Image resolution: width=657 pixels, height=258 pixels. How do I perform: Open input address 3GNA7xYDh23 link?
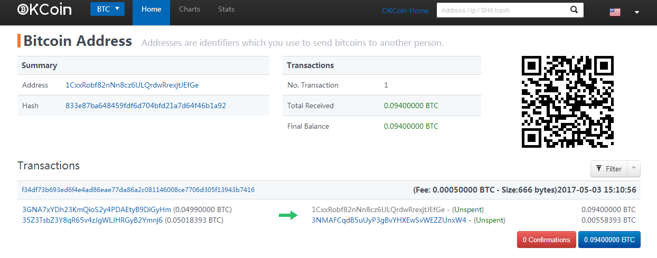97,209
